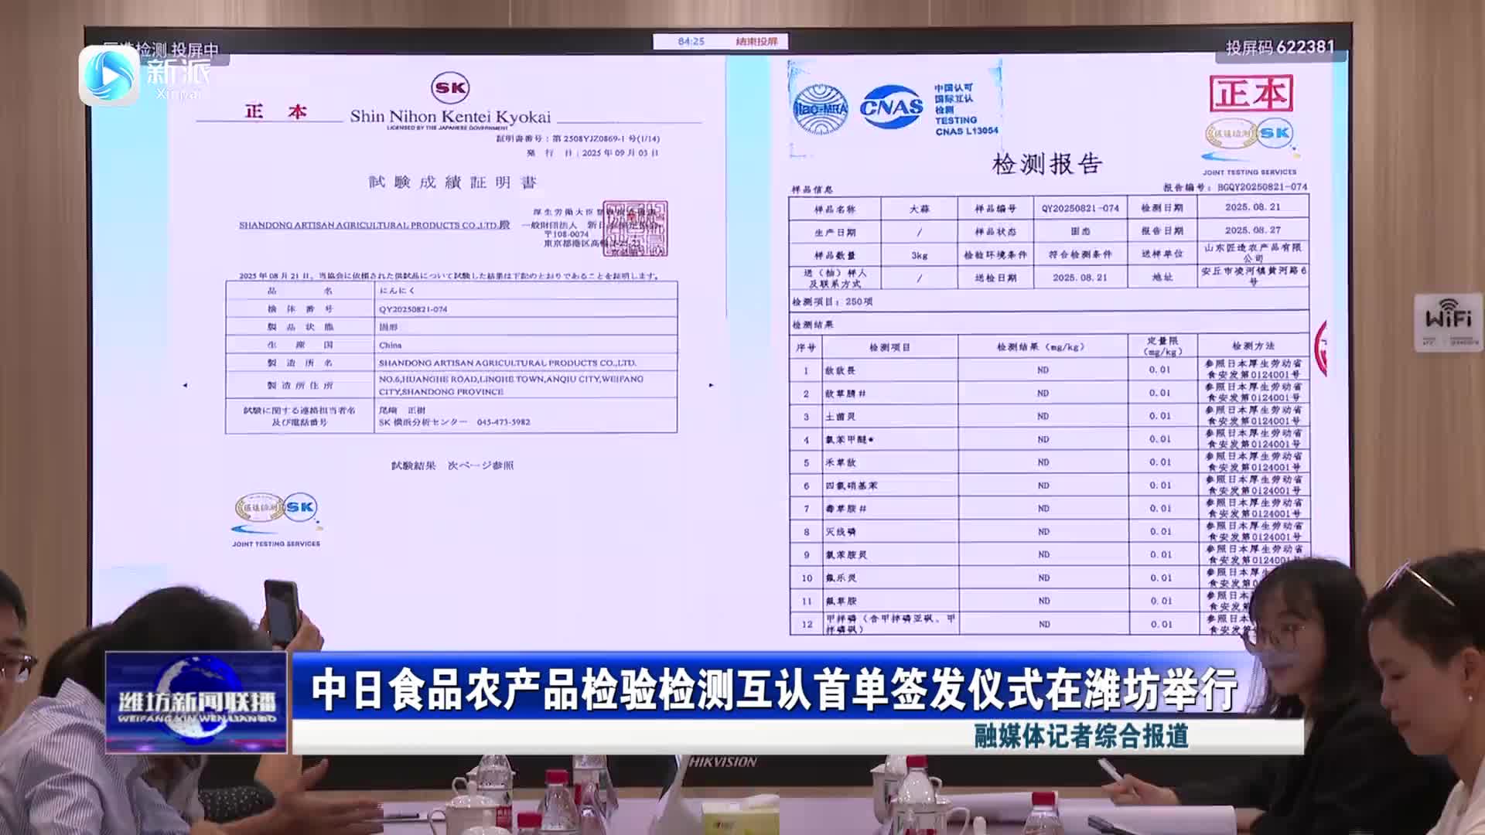Click the Shin Nihon Kentei Kyokai heading
This screenshot has width=1485, height=835.
pyautogui.click(x=450, y=117)
